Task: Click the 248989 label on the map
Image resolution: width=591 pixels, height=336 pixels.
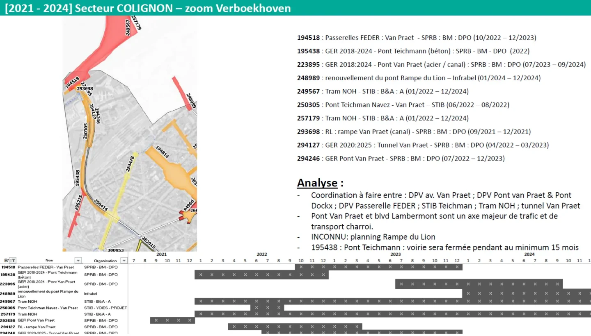Action: (191, 102)
